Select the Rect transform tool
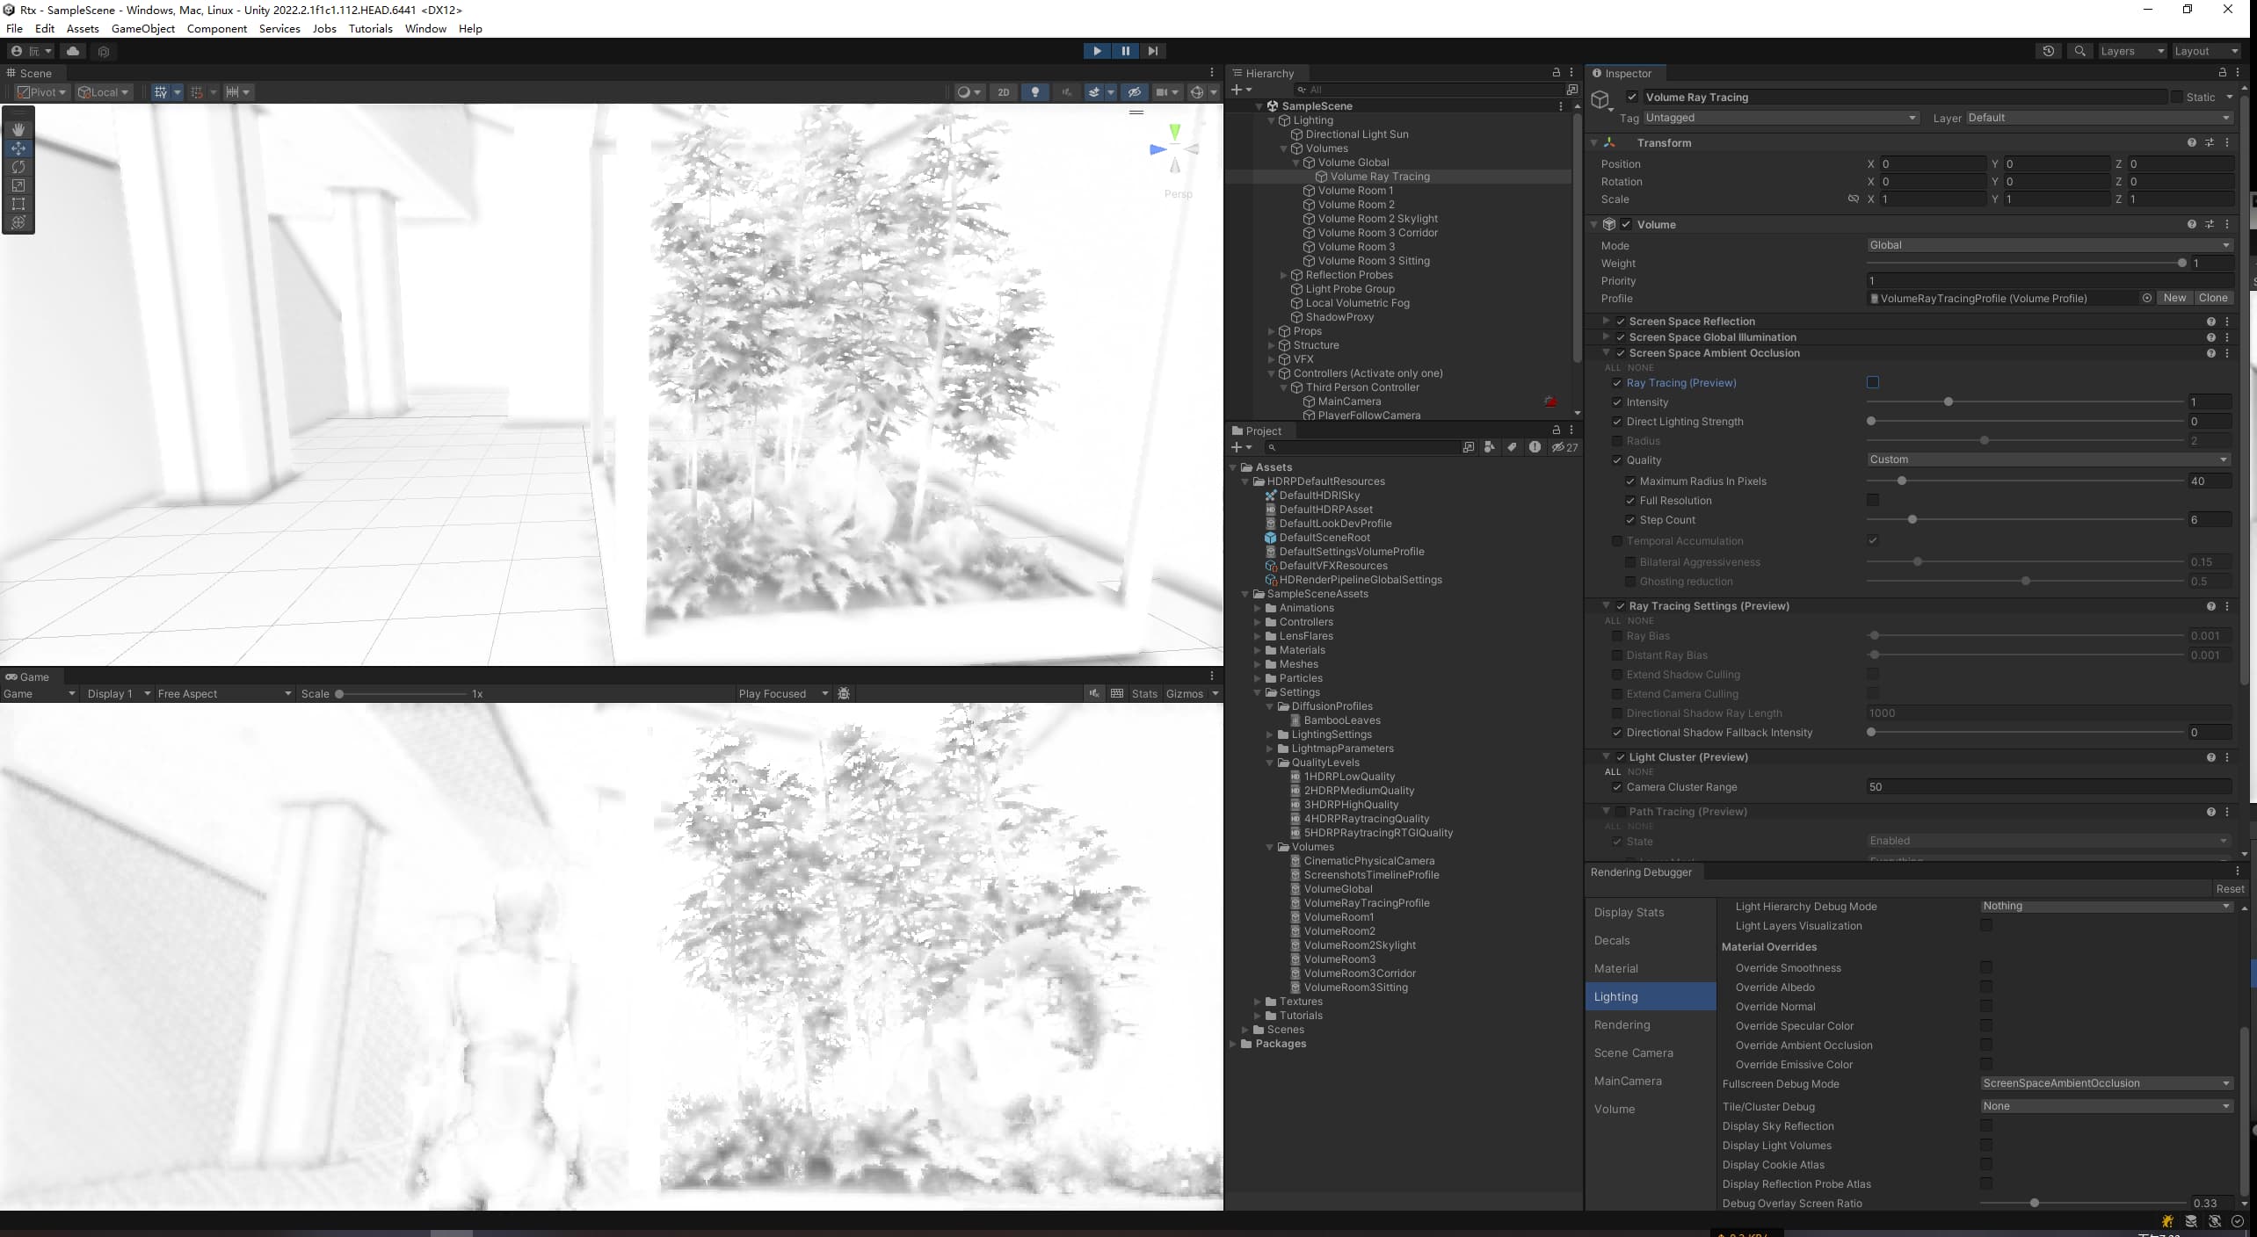This screenshot has height=1237, width=2257. pos(18,203)
